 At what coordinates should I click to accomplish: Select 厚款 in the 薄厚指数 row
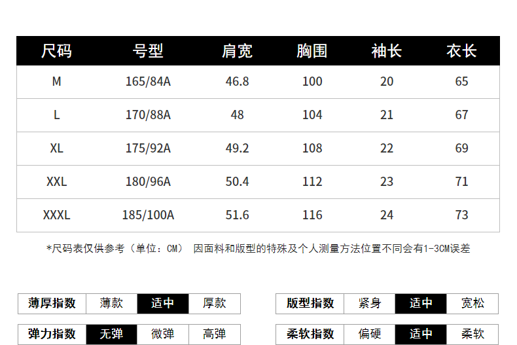[214, 303]
